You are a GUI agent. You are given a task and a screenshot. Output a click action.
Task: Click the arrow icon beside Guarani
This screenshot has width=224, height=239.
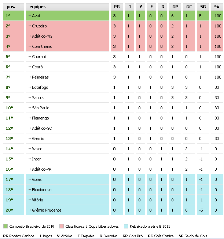(x=29, y=57)
